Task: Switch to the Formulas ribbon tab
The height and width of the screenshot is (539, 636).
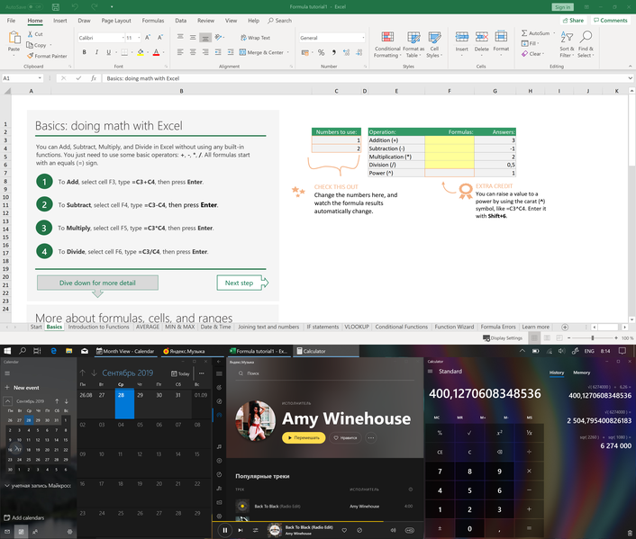Action: point(153,21)
